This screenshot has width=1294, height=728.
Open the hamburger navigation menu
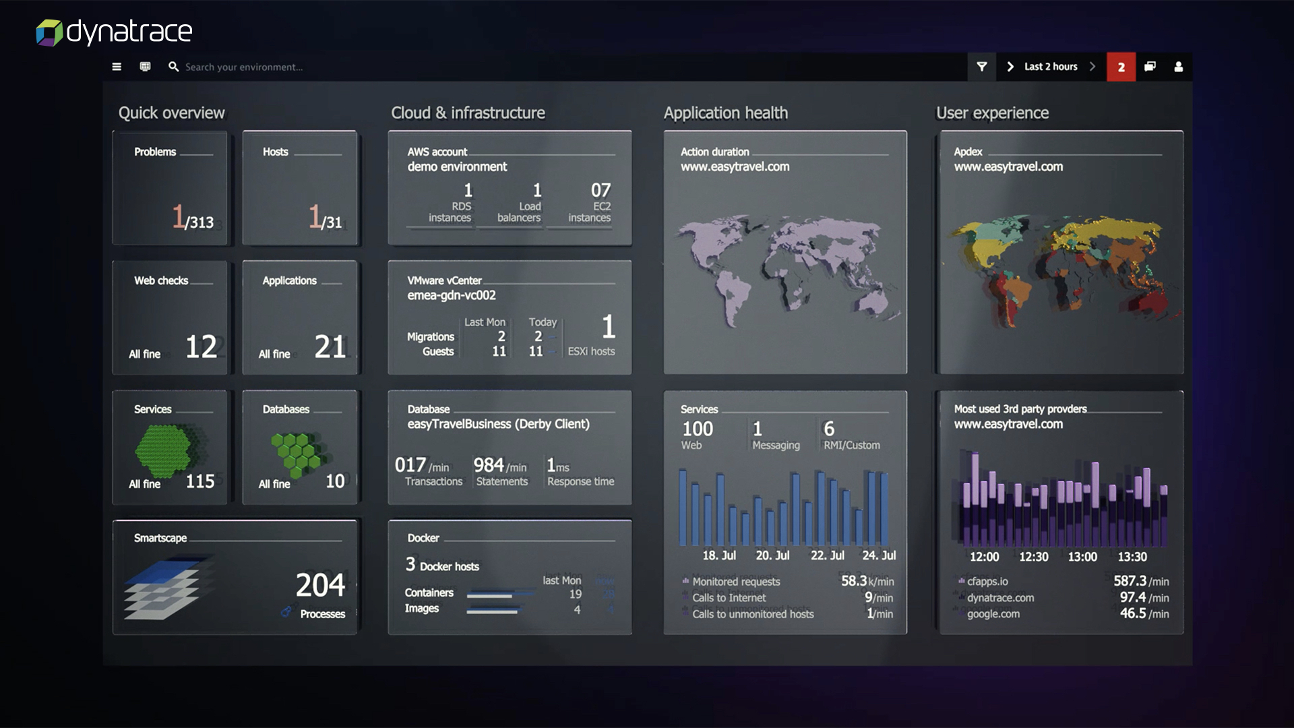pyautogui.click(x=117, y=67)
